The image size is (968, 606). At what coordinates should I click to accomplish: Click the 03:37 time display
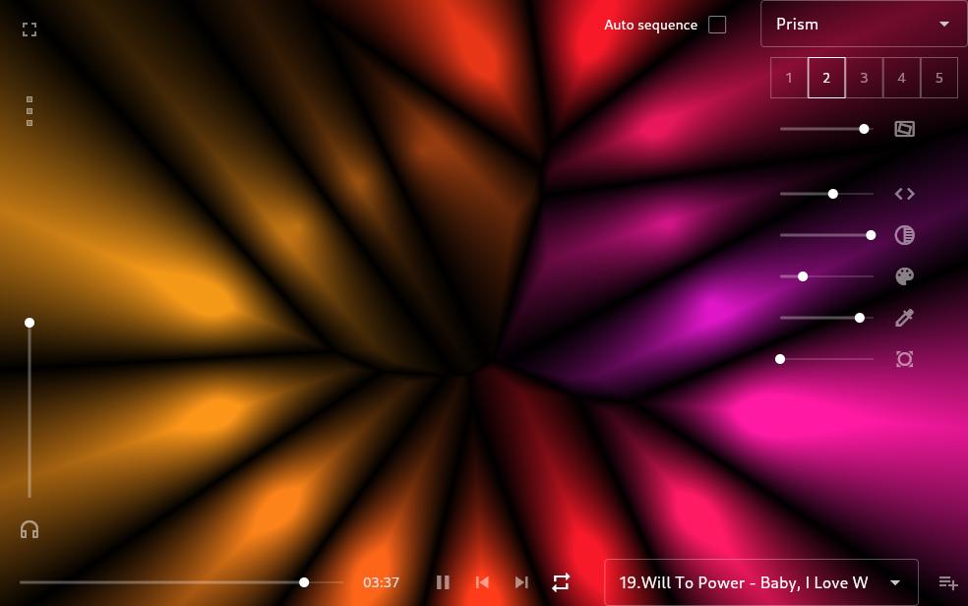(x=381, y=582)
